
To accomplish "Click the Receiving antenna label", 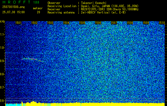I will [61, 12].
